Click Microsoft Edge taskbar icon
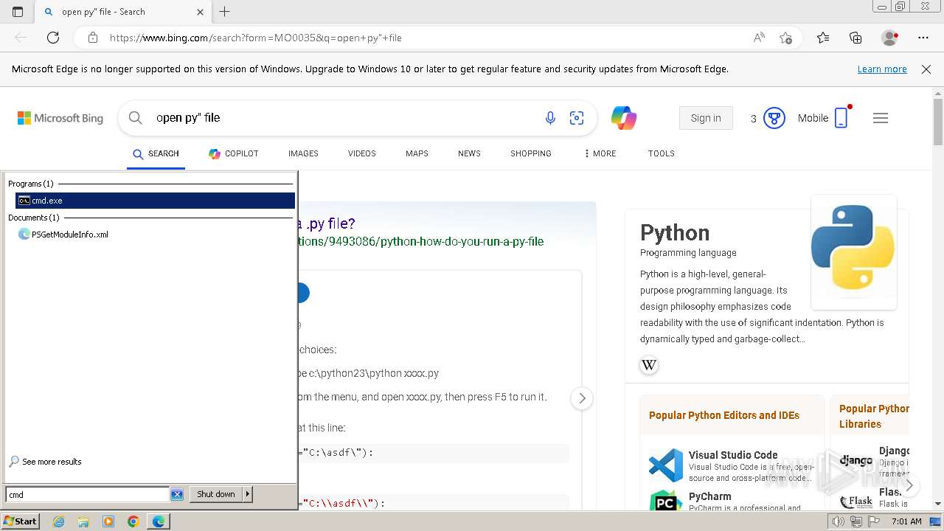The image size is (944, 531). (x=159, y=521)
